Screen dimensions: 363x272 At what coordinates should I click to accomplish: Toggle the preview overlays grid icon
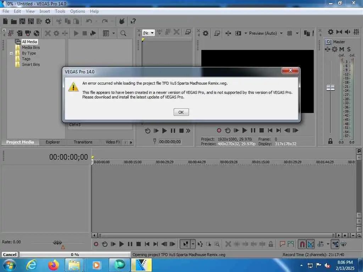tap(289, 33)
